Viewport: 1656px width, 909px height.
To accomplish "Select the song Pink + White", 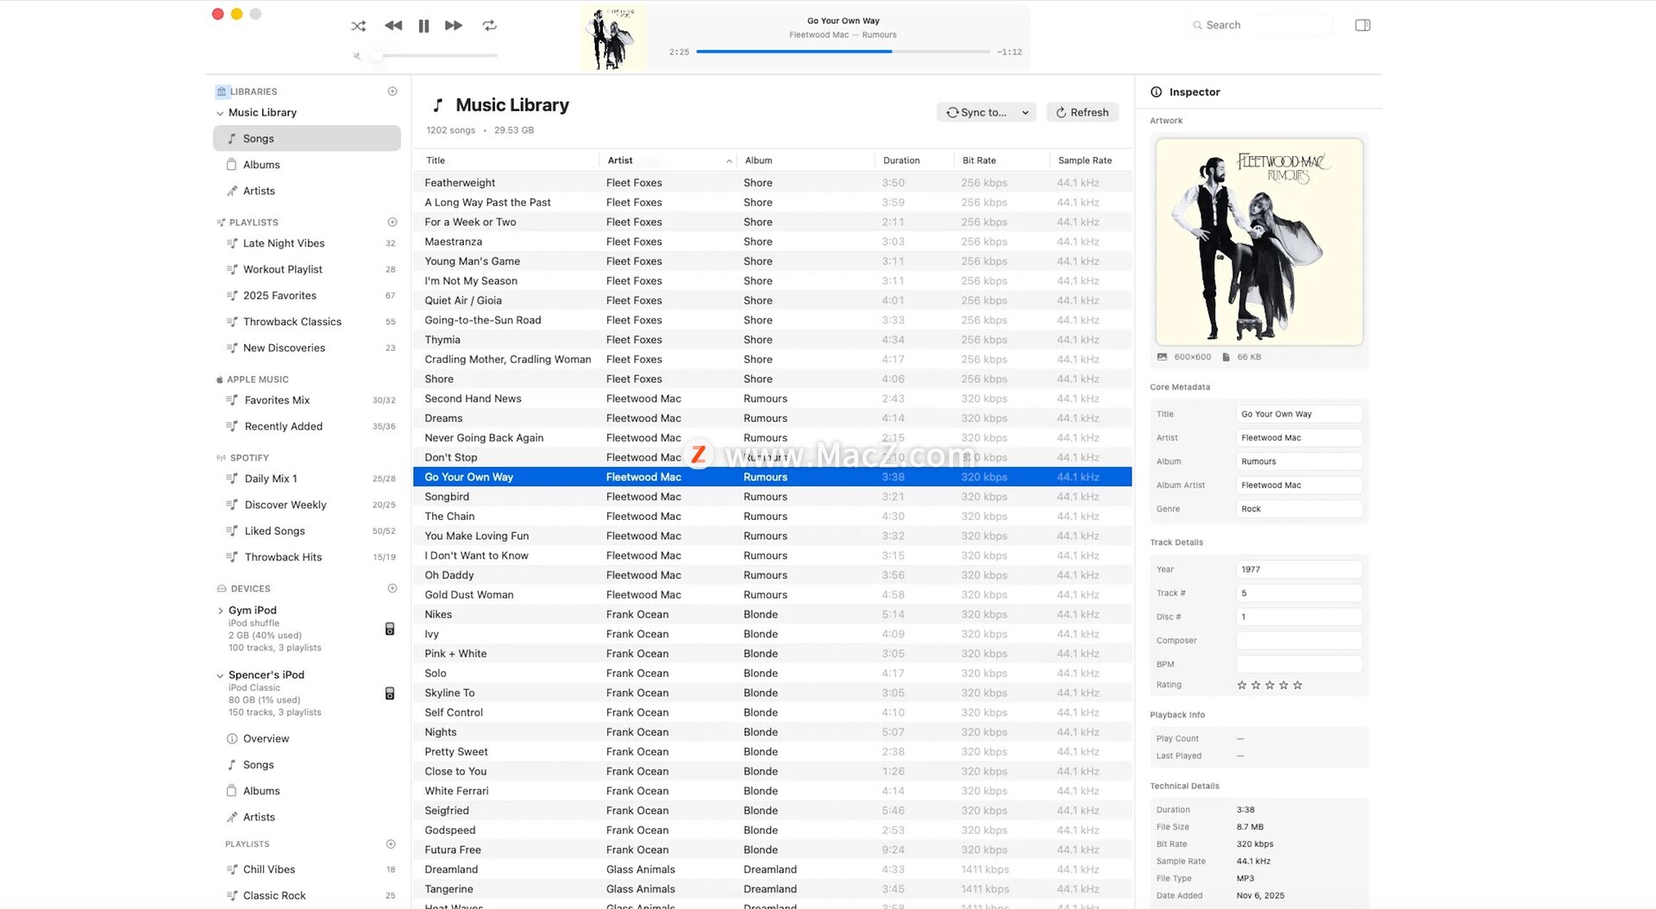I will 772,654.
